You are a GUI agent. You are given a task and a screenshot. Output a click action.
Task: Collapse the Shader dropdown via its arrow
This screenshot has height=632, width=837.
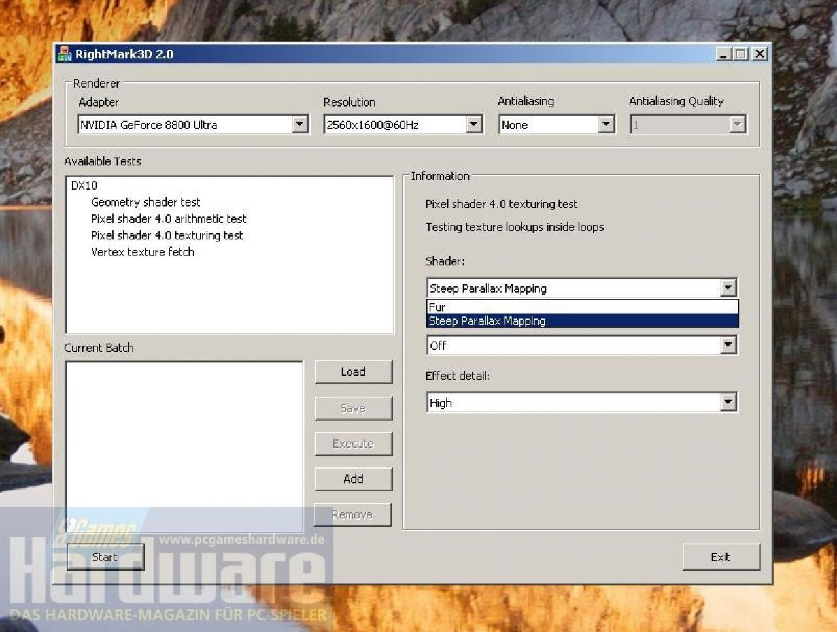pyautogui.click(x=728, y=288)
